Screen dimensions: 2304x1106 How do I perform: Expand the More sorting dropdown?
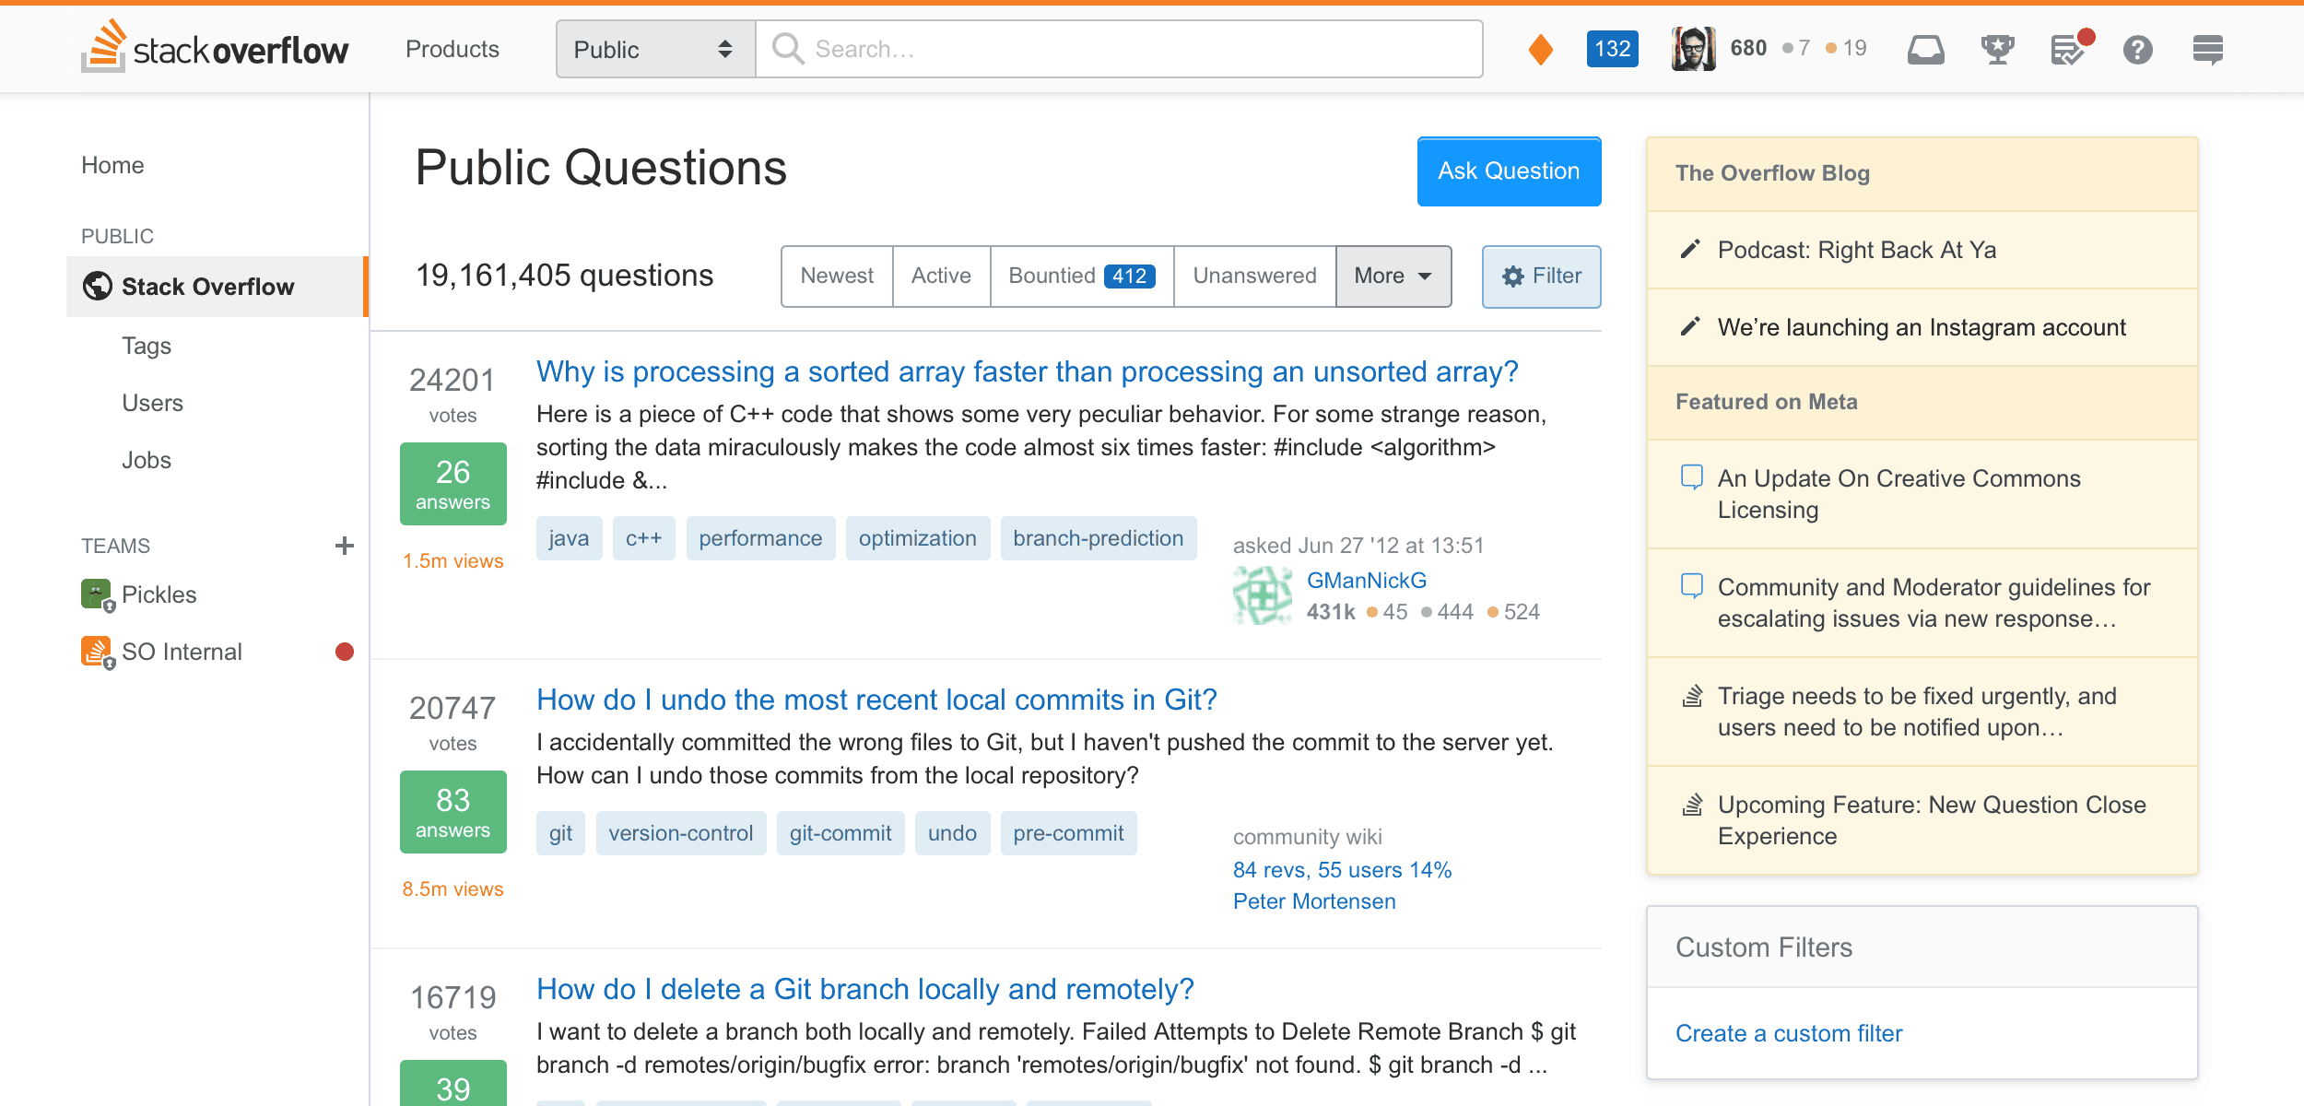click(1393, 276)
